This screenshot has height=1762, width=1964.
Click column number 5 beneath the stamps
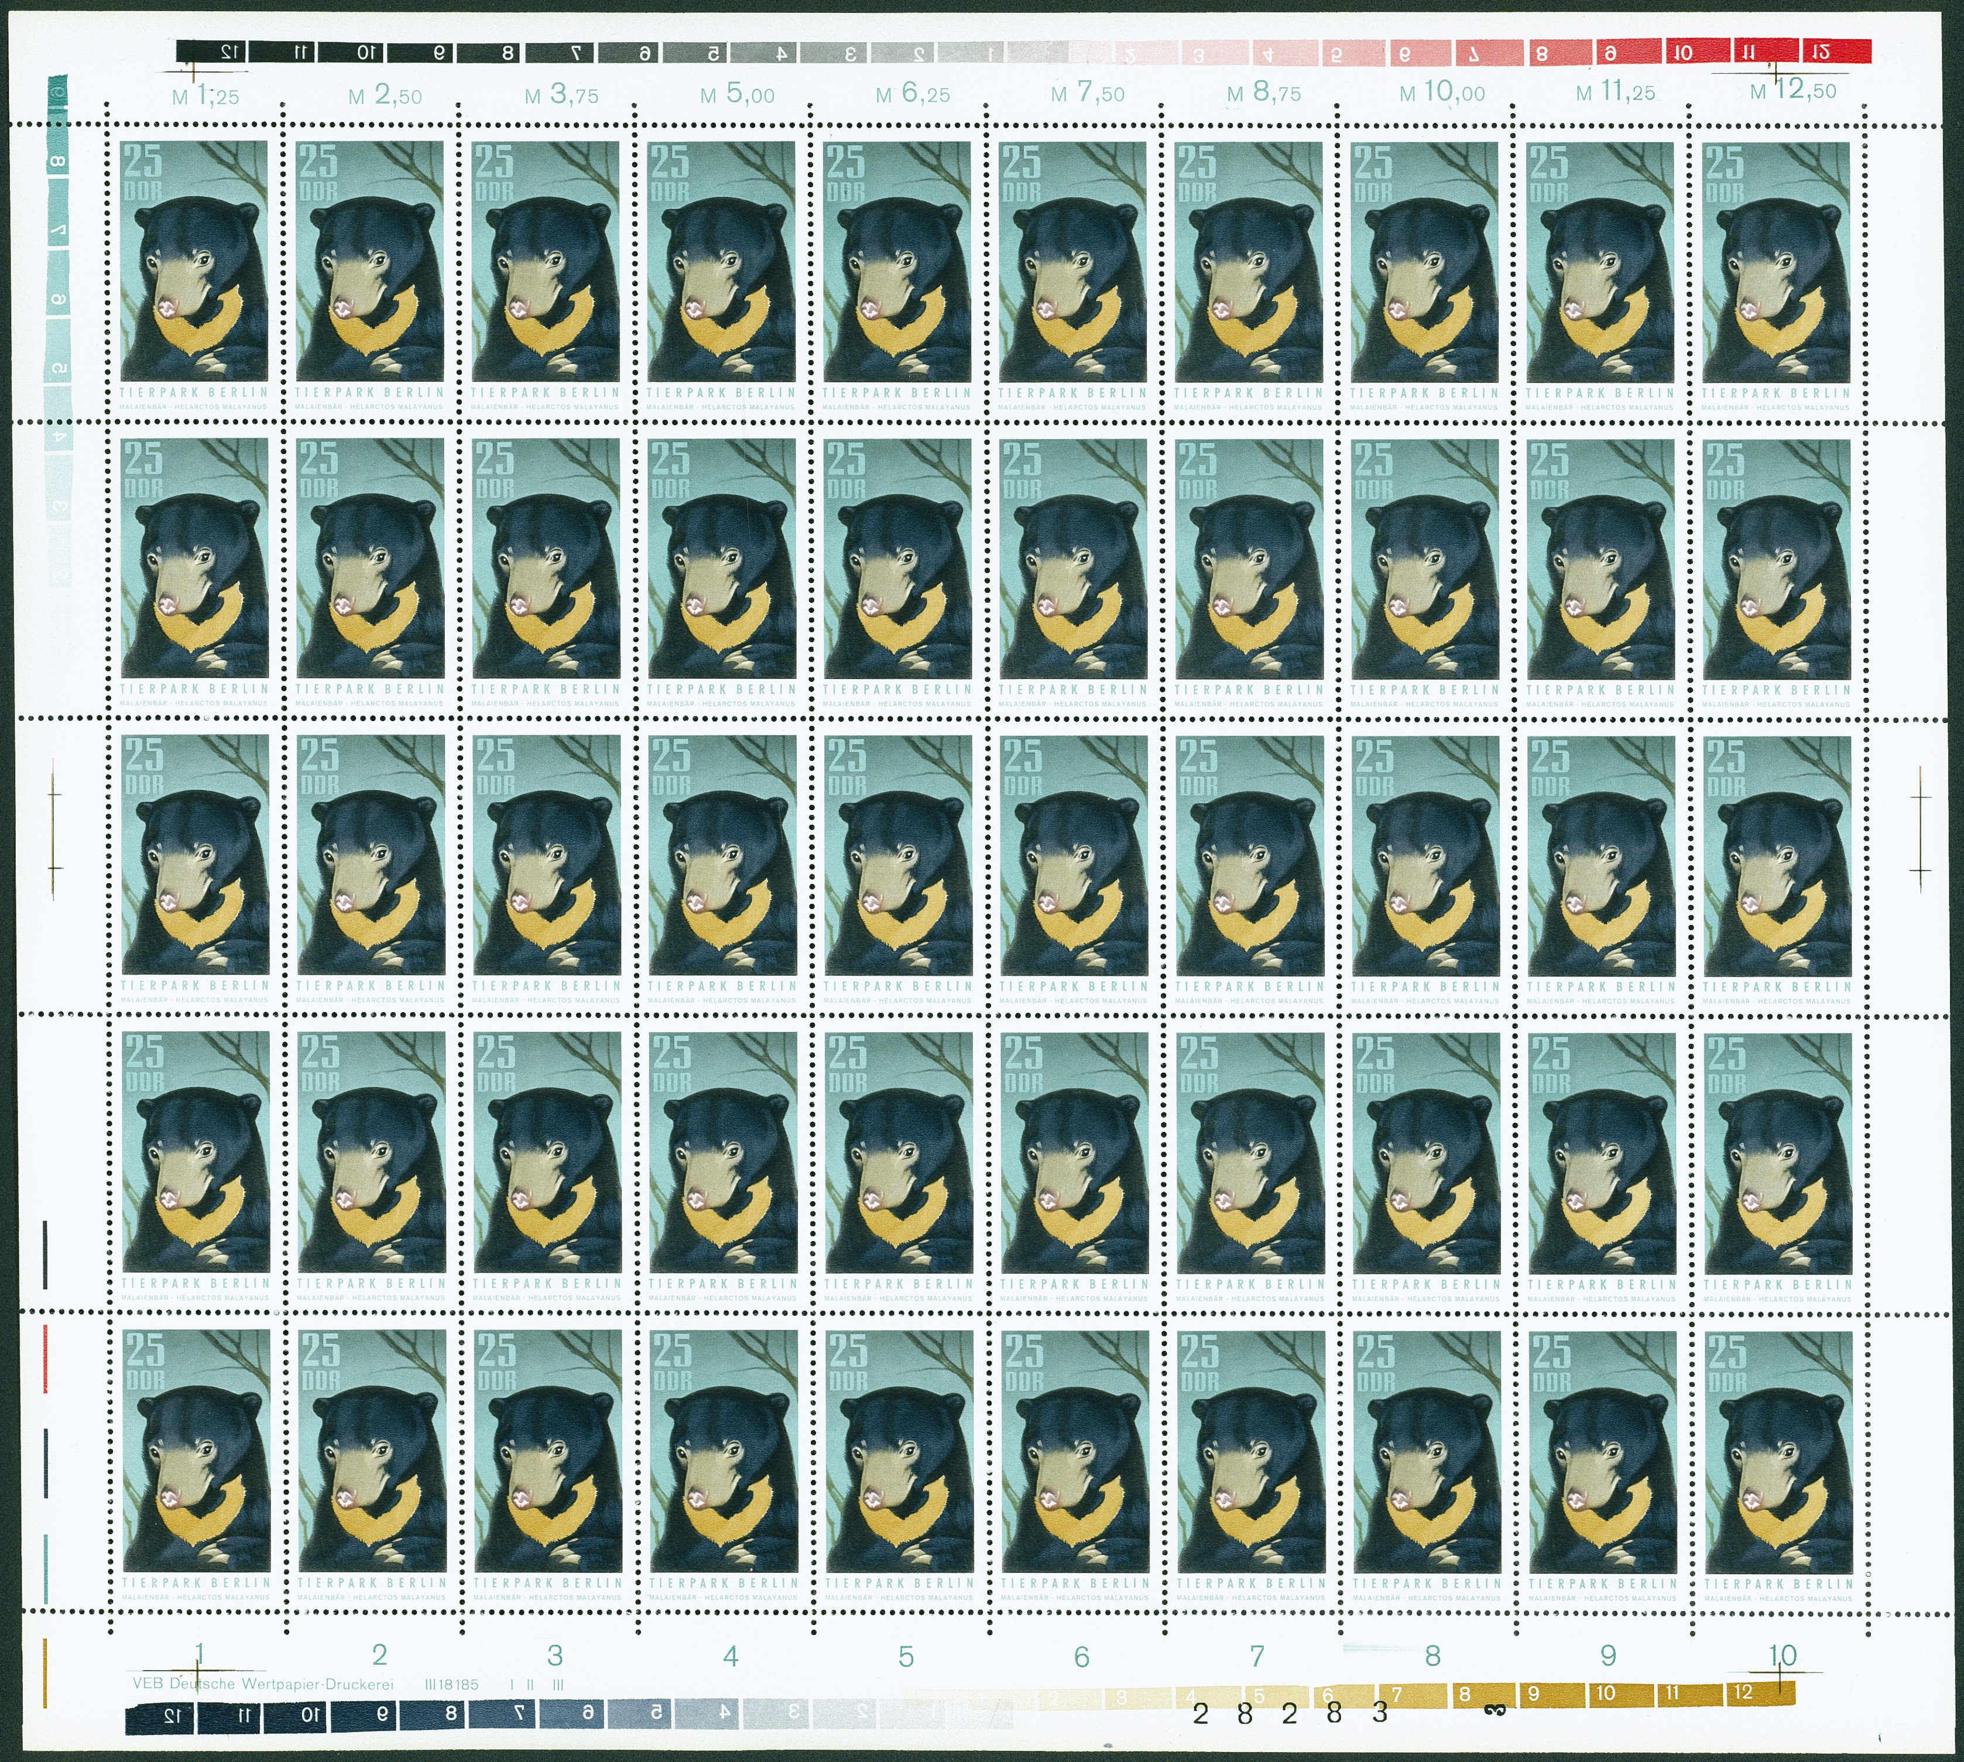pos(906,1657)
